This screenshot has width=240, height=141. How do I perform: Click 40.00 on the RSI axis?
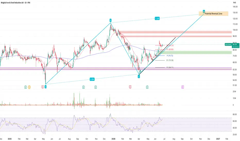point(235,128)
